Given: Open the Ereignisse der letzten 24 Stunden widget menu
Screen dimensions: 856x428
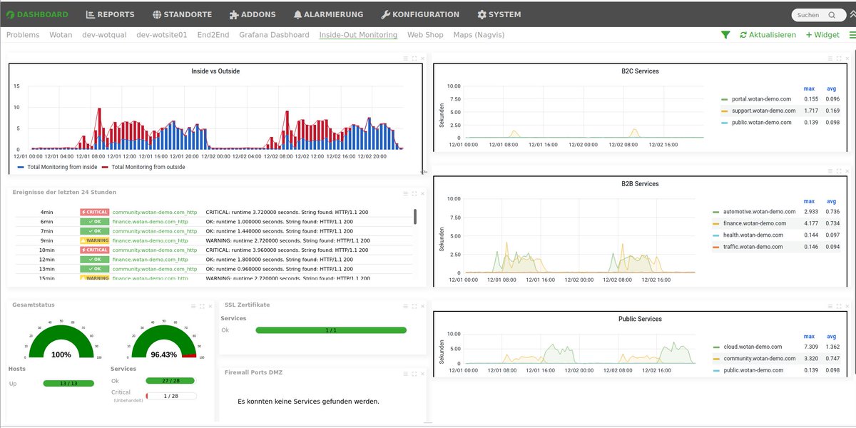Looking at the screenshot, I should (x=407, y=193).
